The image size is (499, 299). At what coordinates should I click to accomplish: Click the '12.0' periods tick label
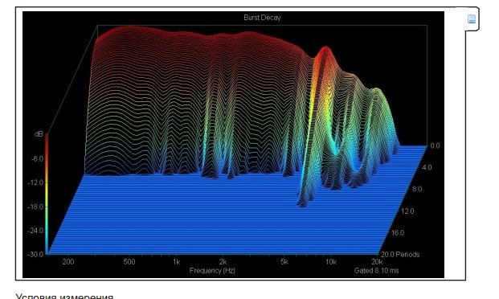click(x=407, y=211)
